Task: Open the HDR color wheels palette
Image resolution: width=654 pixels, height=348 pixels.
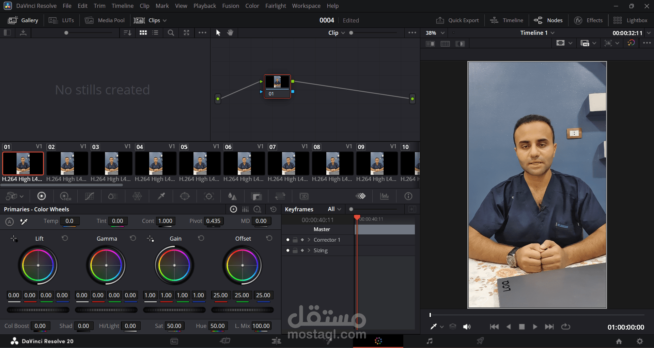Action: click(65, 196)
